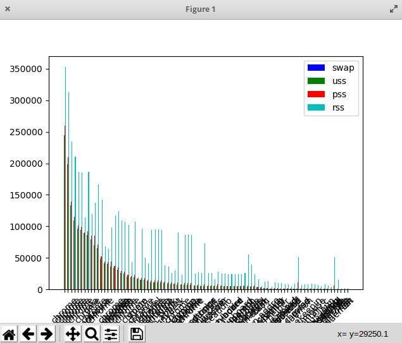Go back to previous view arrow
The height and width of the screenshot is (343, 402).
28,334
